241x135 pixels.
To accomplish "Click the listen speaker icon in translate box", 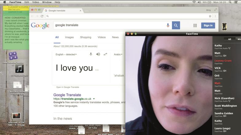I will pos(98,54).
